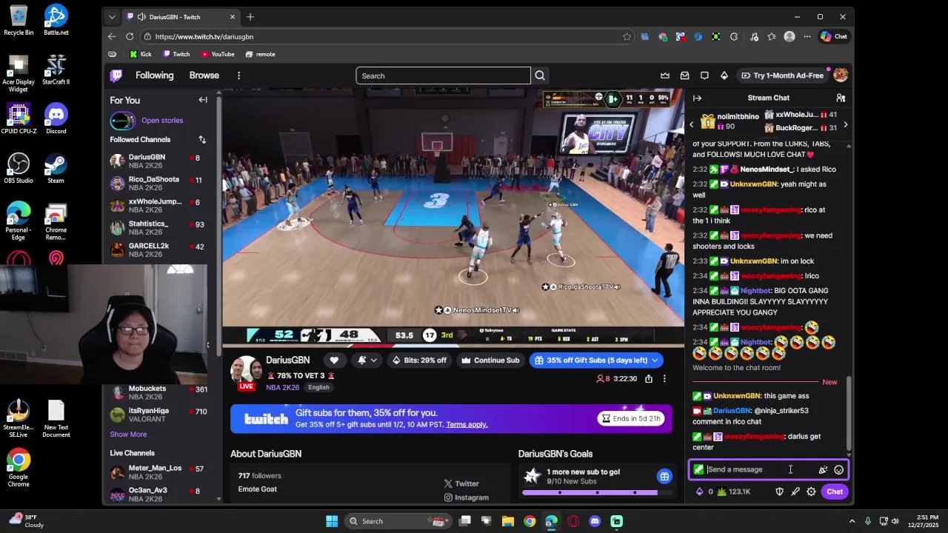The height and width of the screenshot is (533, 948).
Task: Open the Instagram social link
Action: (467, 497)
